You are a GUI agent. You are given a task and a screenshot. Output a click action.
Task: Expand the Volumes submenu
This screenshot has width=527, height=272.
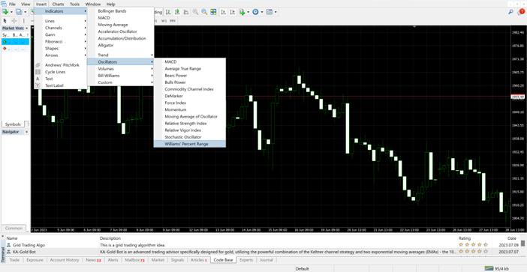click(120, 69)
